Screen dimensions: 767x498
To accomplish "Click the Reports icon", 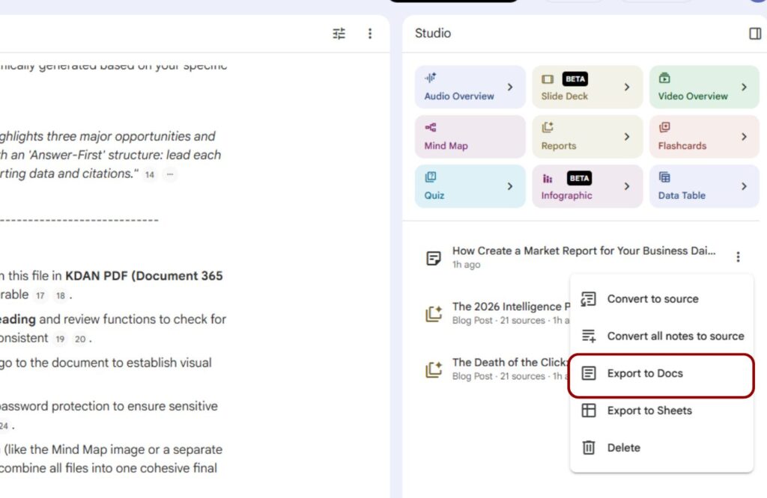I will click(x=548, y=128).
